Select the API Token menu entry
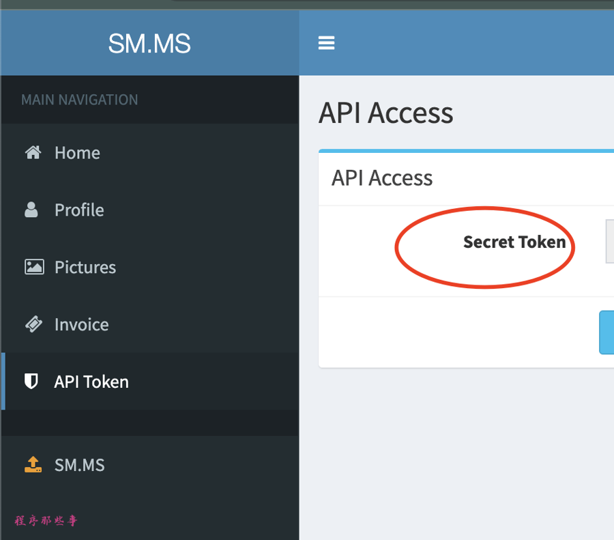This screenshot has width=614, height=540. (x=91, y=382)
